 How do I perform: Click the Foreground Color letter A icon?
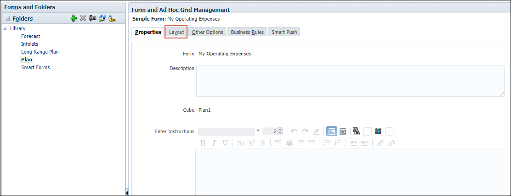click(356, 131)
